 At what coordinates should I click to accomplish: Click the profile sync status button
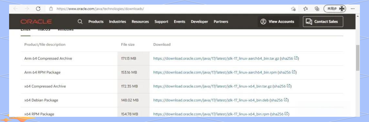coord(335,9)
